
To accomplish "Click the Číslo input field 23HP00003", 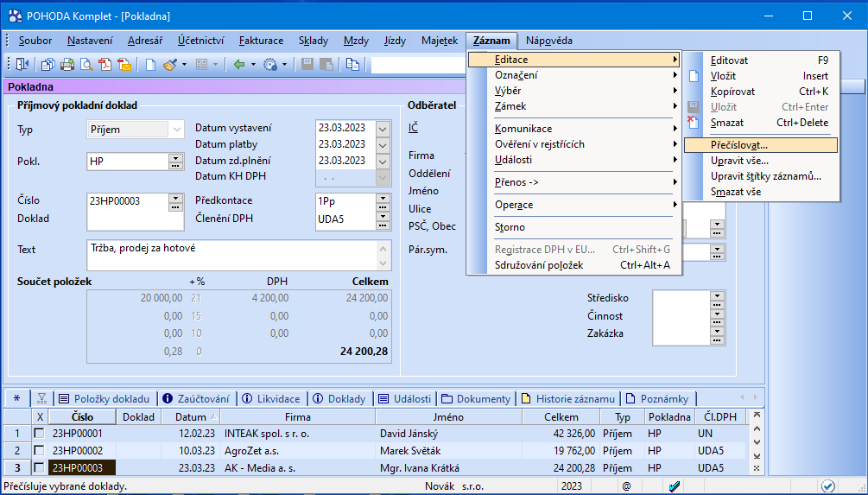I will pos(128,201).
